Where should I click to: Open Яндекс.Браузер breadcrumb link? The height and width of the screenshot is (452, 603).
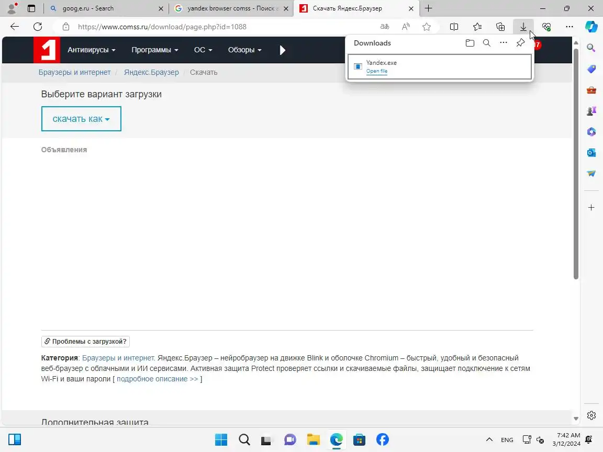(x=151, y=72)
